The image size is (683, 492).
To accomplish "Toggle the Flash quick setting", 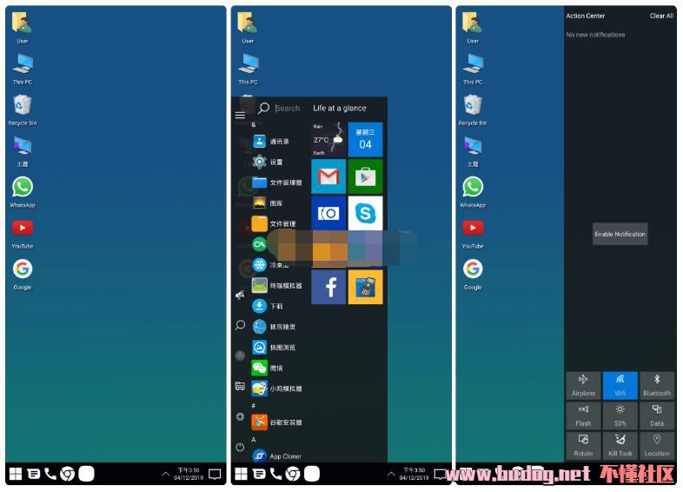I will click(583, 416).
